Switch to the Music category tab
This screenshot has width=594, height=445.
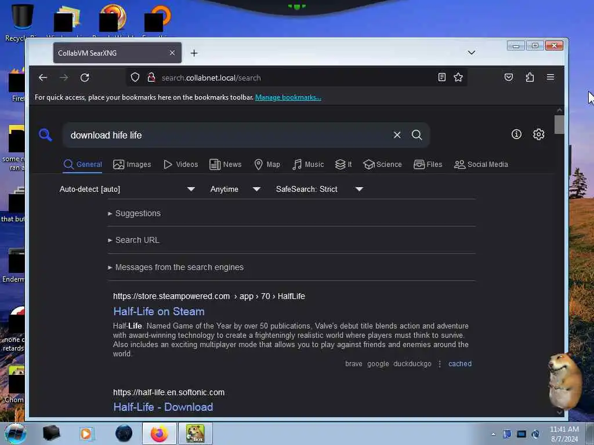(308, 165)
